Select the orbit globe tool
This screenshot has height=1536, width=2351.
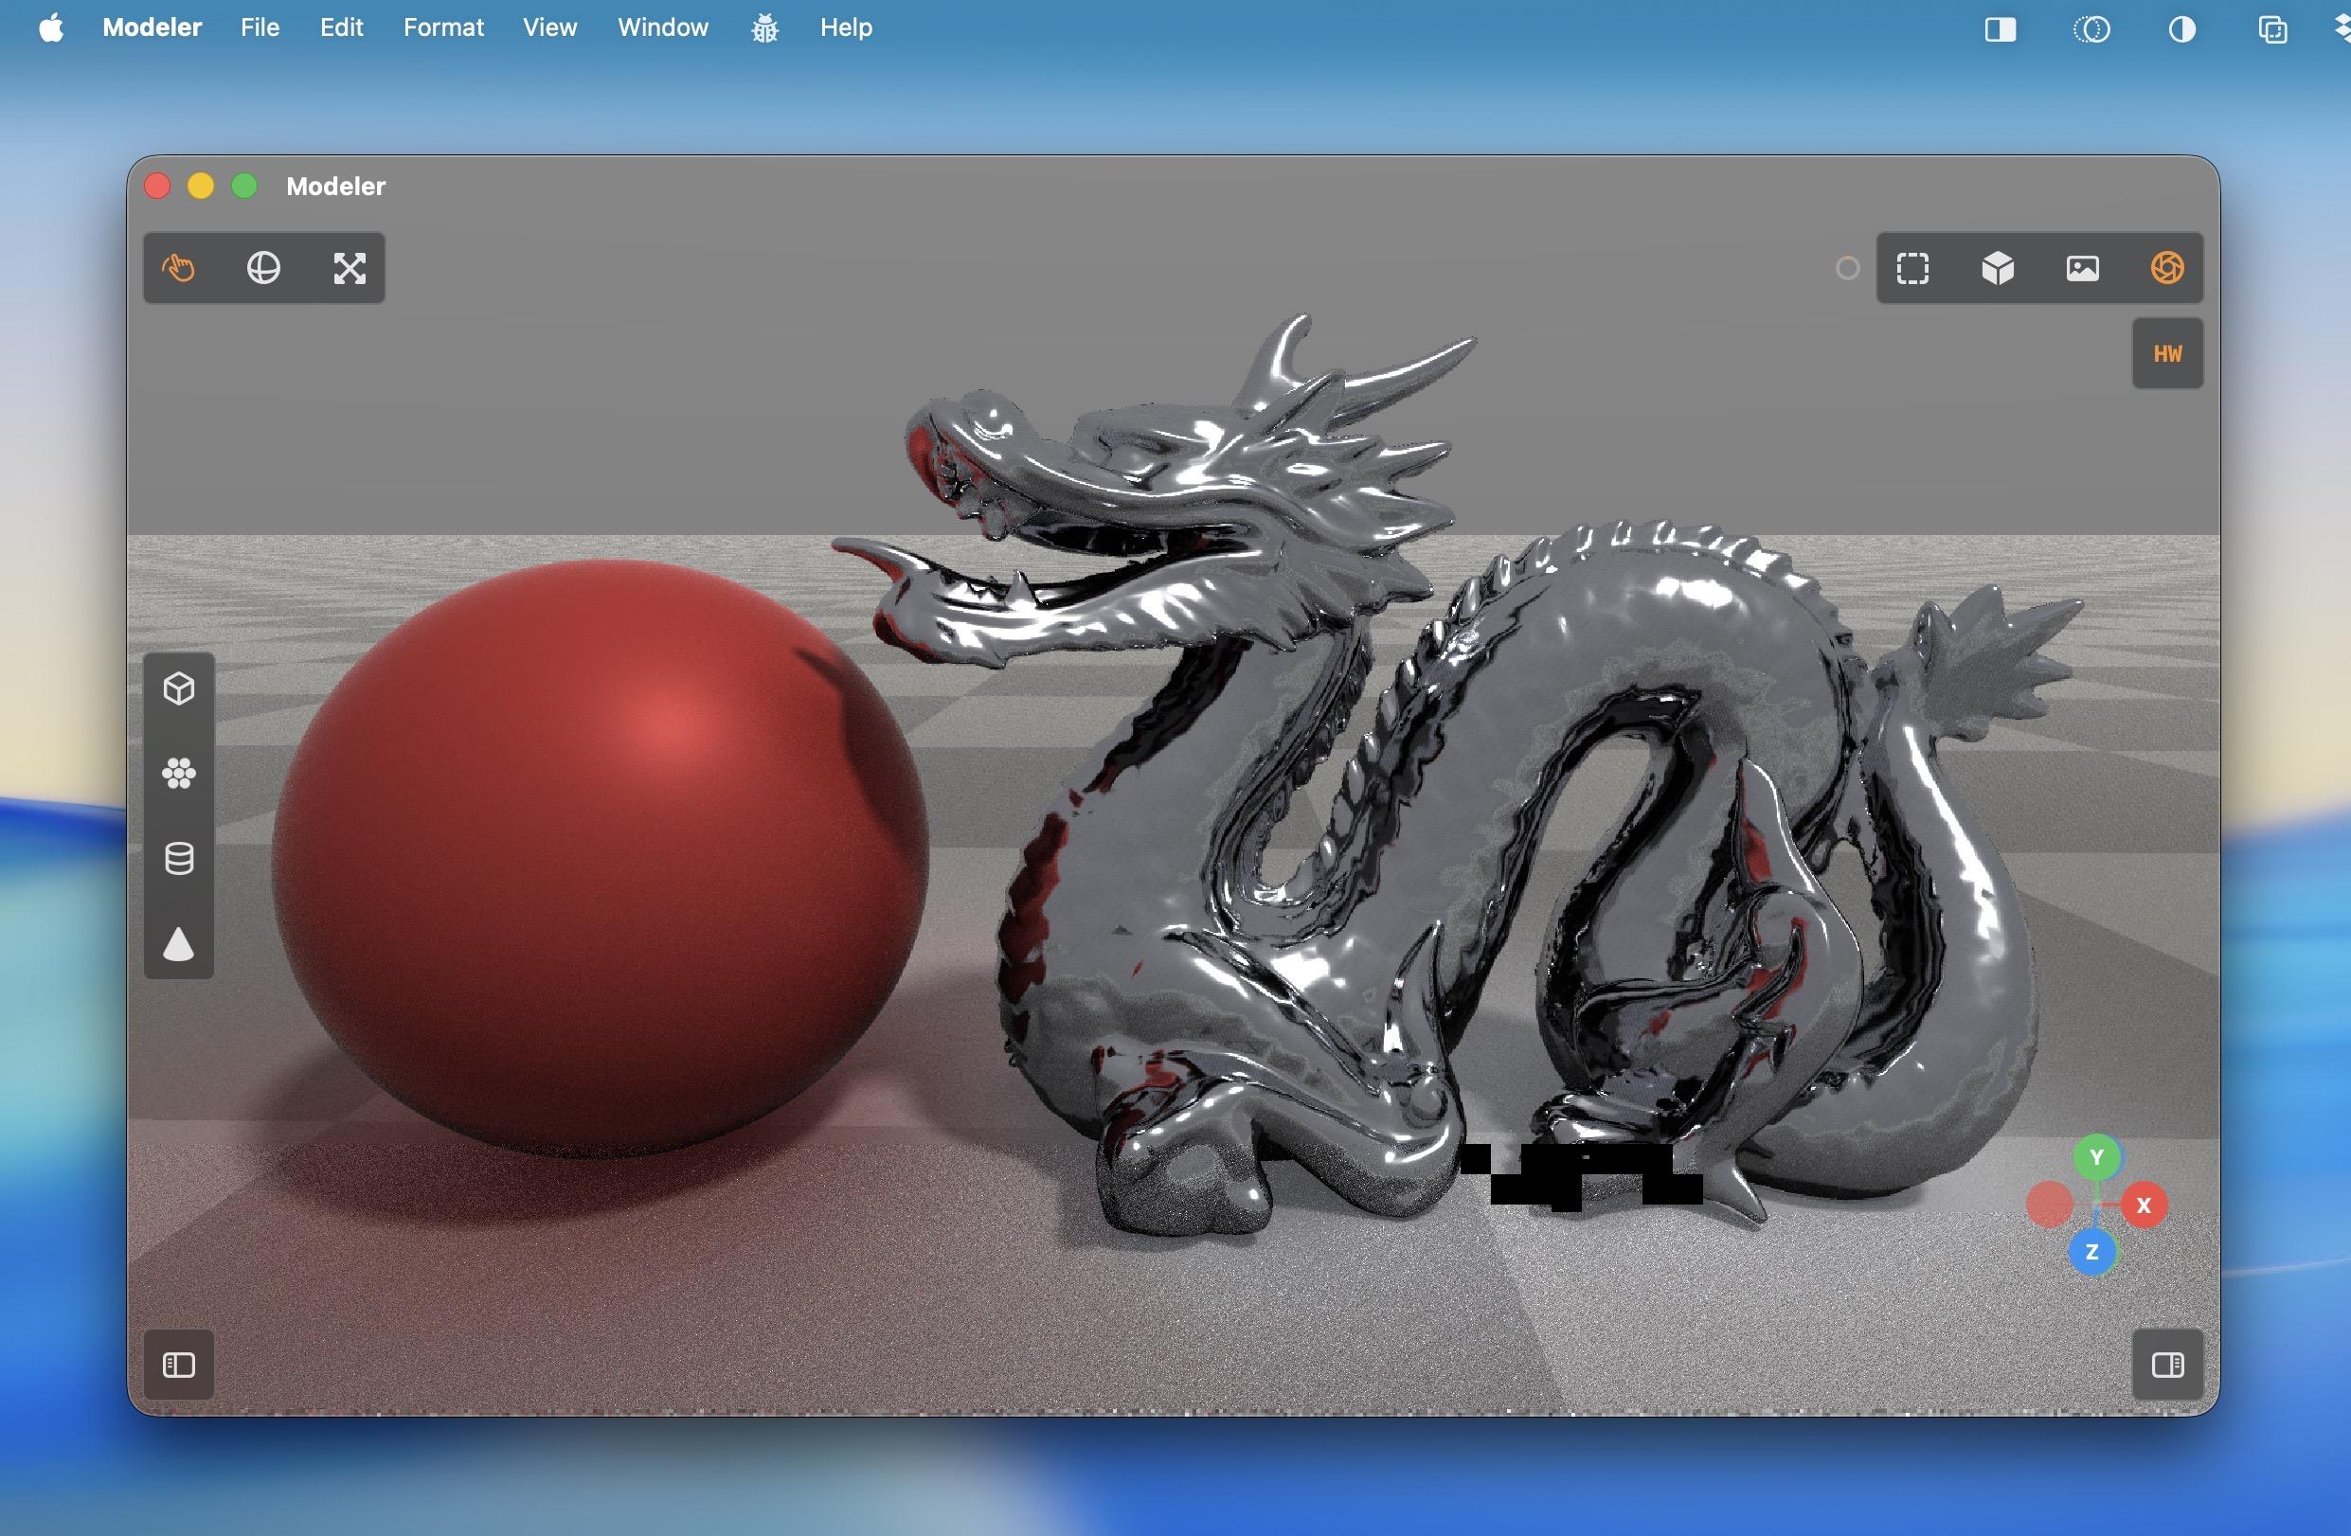263,268
